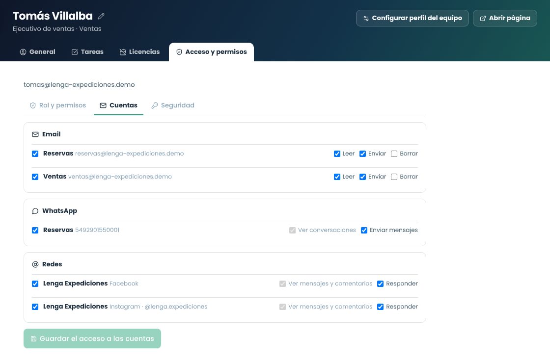
Task: Uncheck the Ventas email account checkbox
Action: click(35, 177)
